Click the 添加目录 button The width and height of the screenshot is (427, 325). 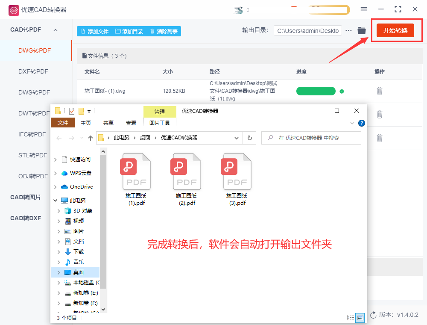pos(129,31)
